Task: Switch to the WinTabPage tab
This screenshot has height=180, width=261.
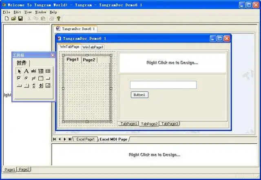Action: click(69, 47)
